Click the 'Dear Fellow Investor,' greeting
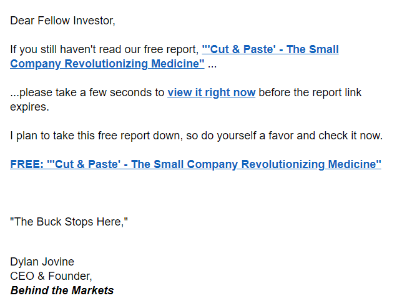The image size is (397, 308). (x=62, y=21)
